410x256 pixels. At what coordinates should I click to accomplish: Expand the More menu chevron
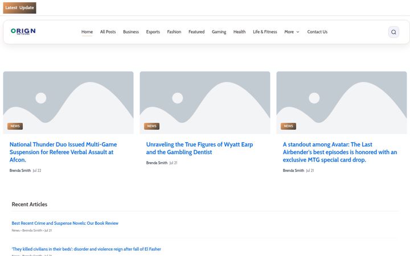[298, 32]
